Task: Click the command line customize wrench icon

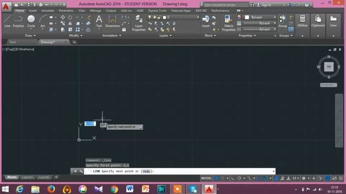Action: coord(81,171)
